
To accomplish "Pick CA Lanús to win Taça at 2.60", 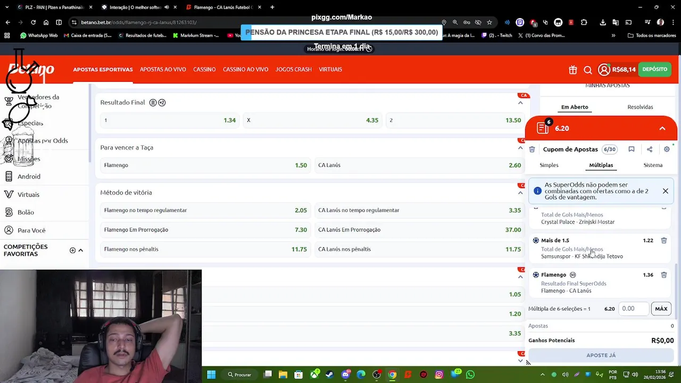I will [420, 165].
